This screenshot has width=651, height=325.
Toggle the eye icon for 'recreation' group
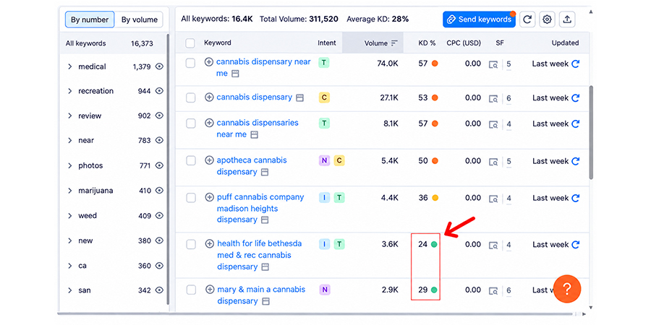tap(159, 91)
